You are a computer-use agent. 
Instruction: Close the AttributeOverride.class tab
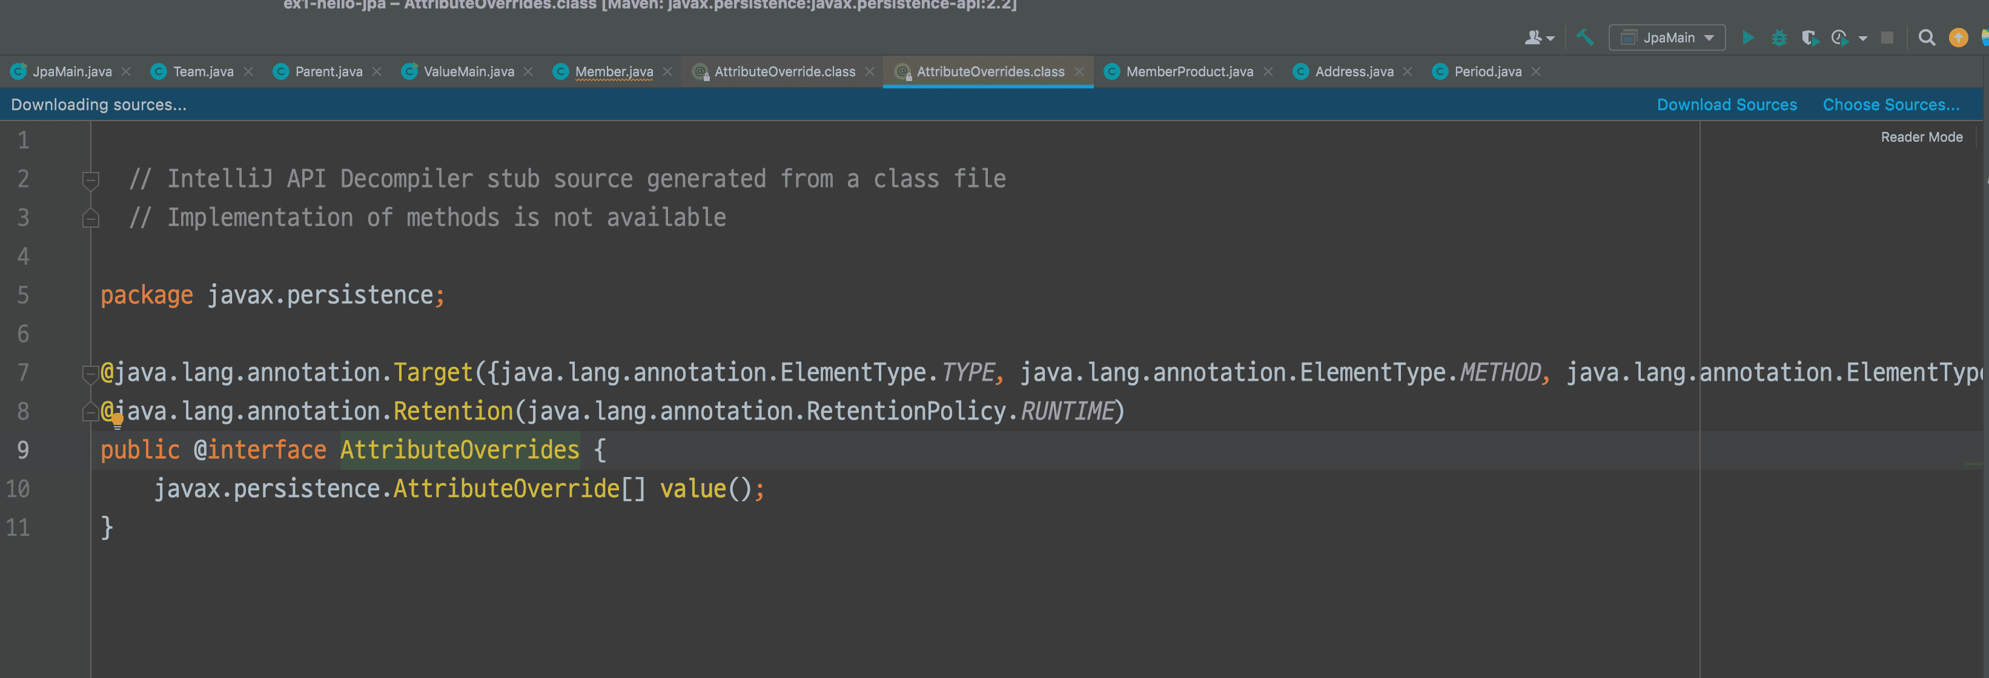point(869,71)
